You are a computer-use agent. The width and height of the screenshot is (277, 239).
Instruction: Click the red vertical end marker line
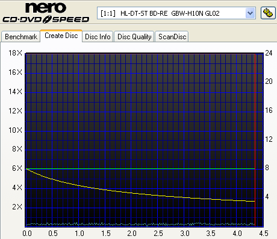click(255, 140)
